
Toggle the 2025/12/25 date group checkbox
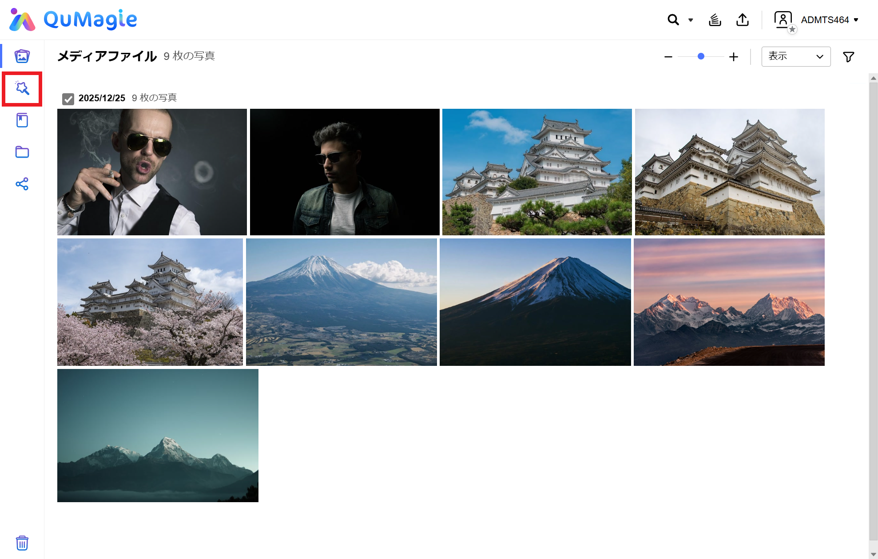pos(68,99)
